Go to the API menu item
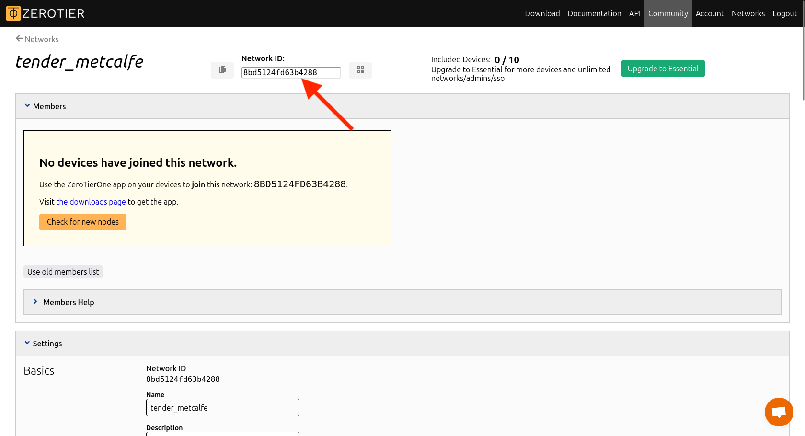805x436 pixels. coord(634,13)
